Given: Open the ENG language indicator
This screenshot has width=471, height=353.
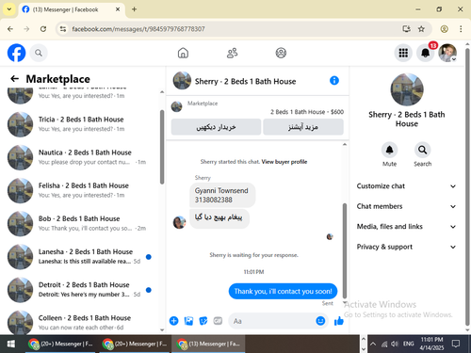Looking at the screenshot, I should [x=408, y=344].
